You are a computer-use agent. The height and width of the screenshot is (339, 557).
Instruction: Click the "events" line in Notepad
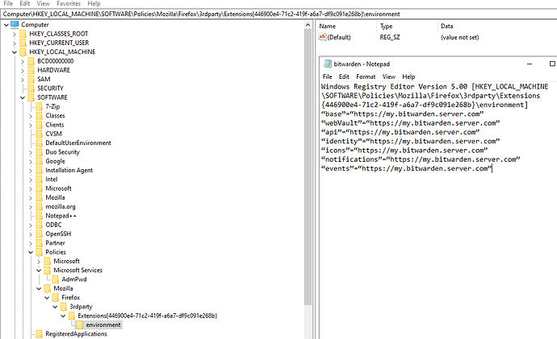coord(407,168)
